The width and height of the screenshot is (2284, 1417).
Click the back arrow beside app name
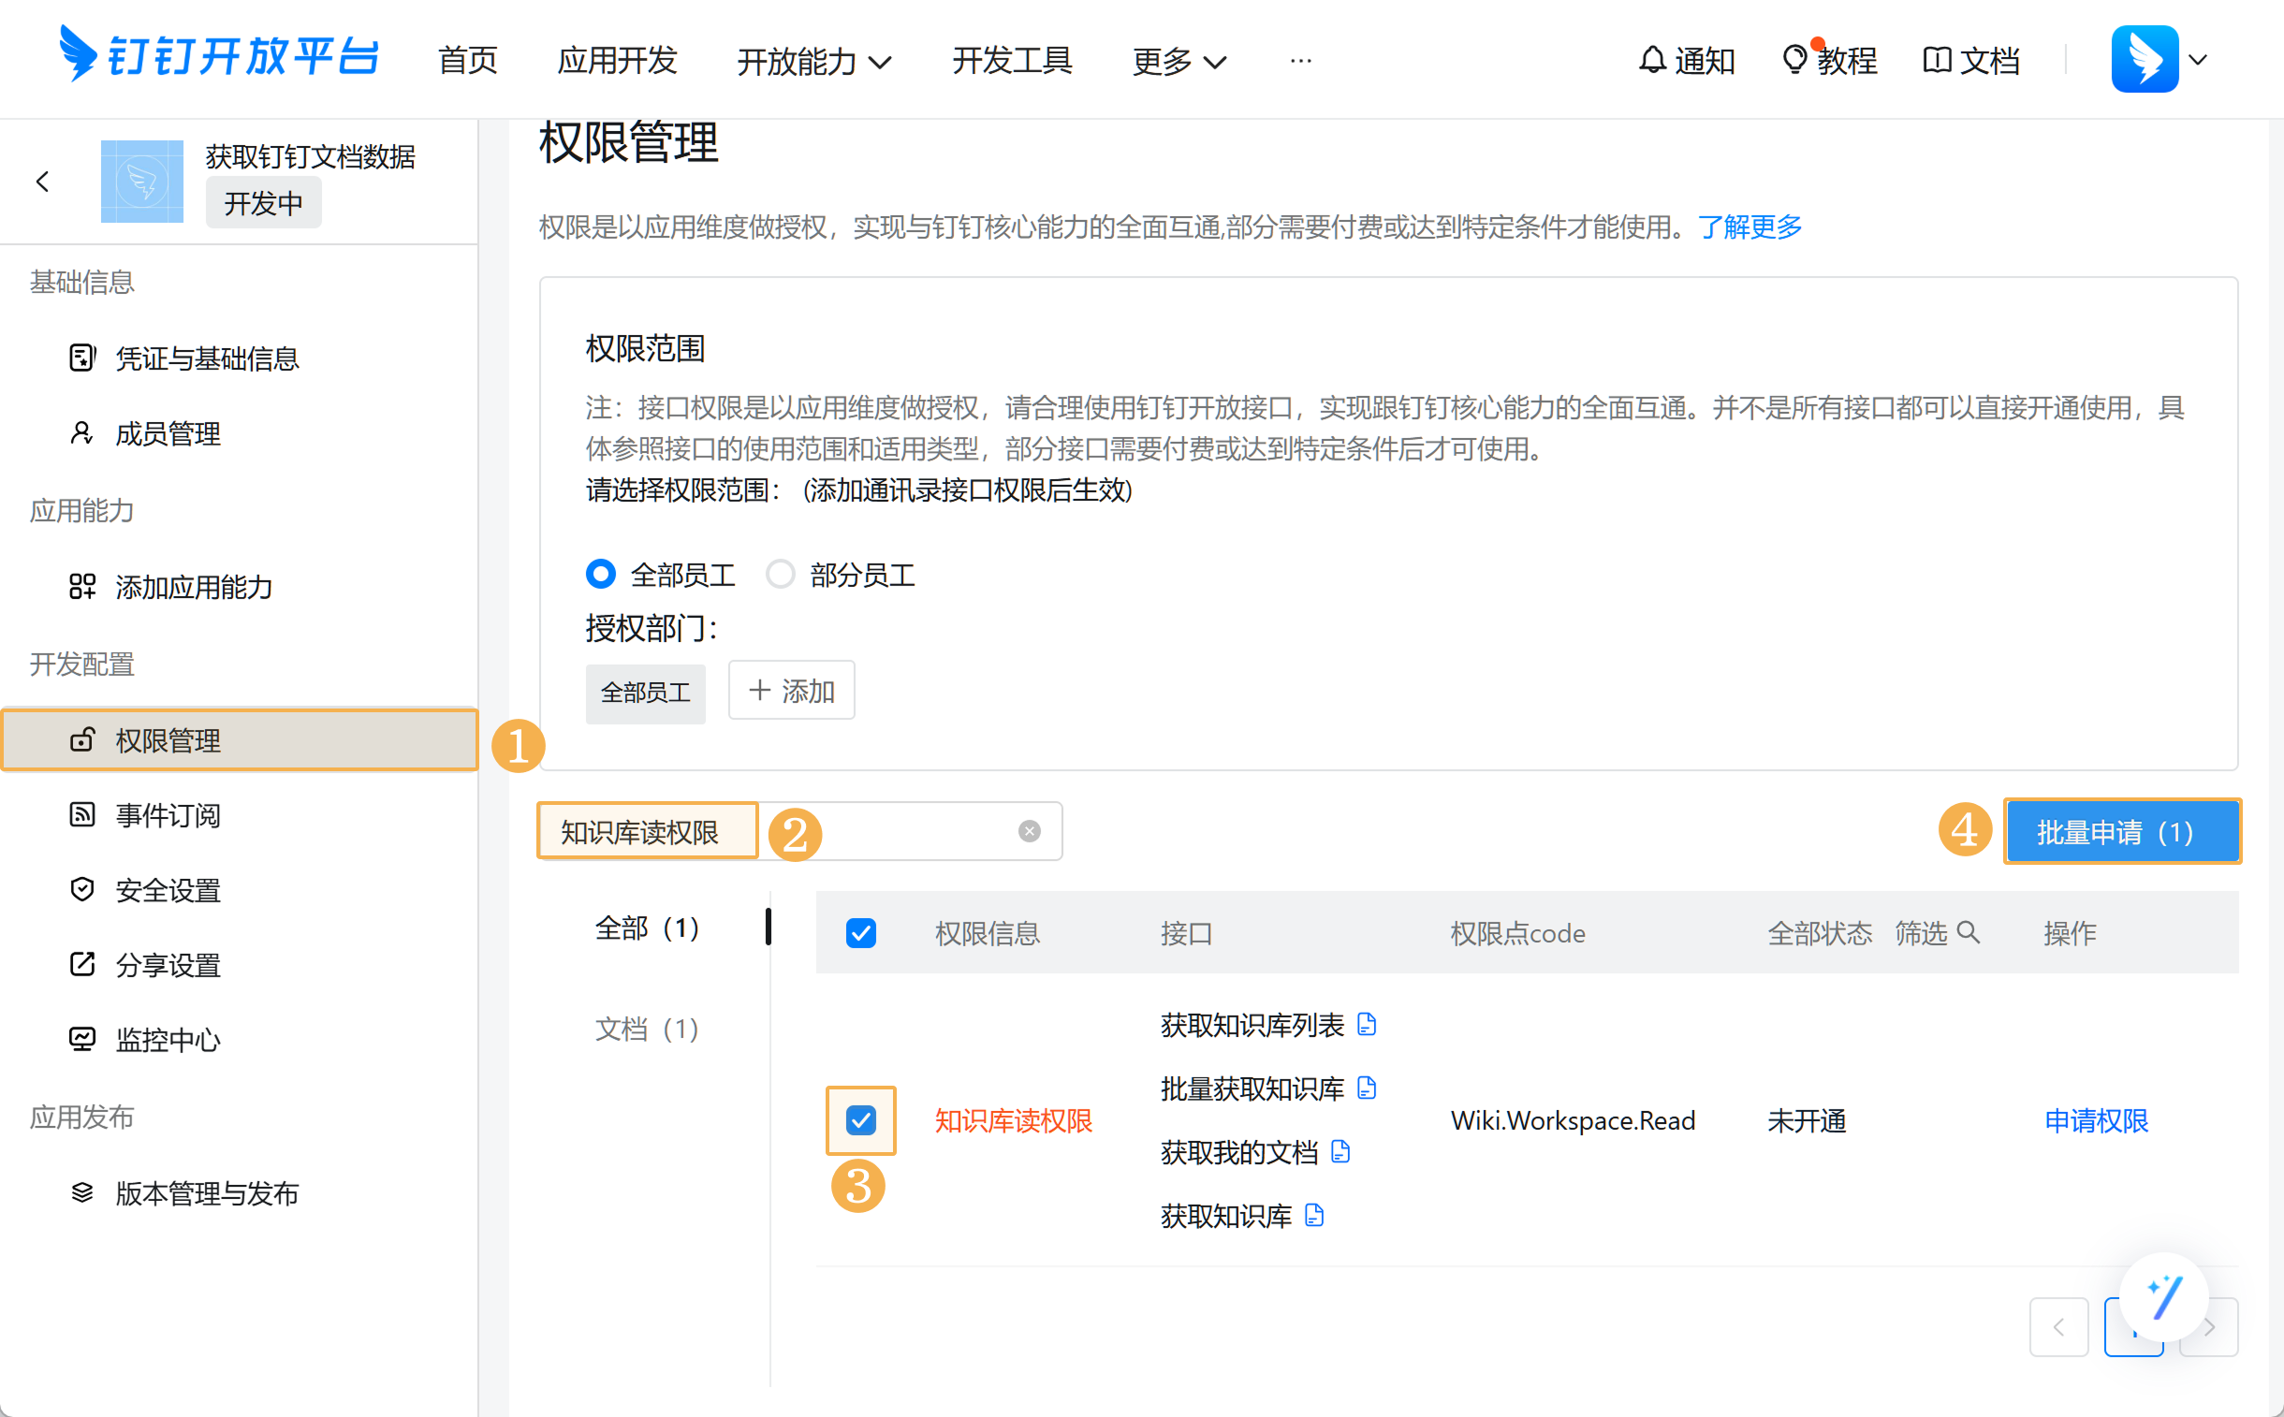tap(42, 182)
